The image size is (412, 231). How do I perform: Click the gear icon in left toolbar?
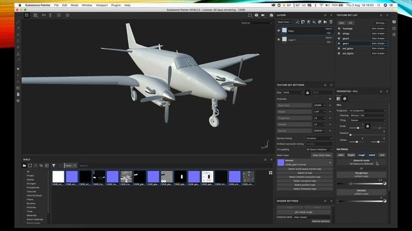coord(18,101)
